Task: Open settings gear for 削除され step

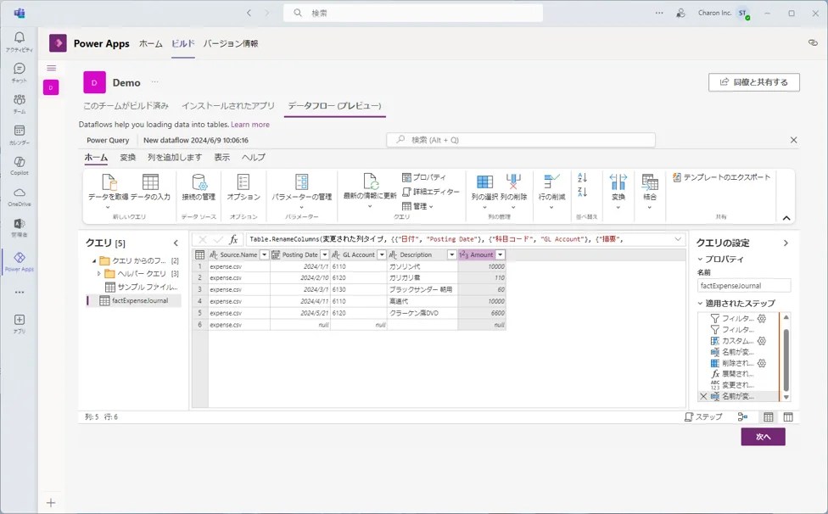Action: 762,363
